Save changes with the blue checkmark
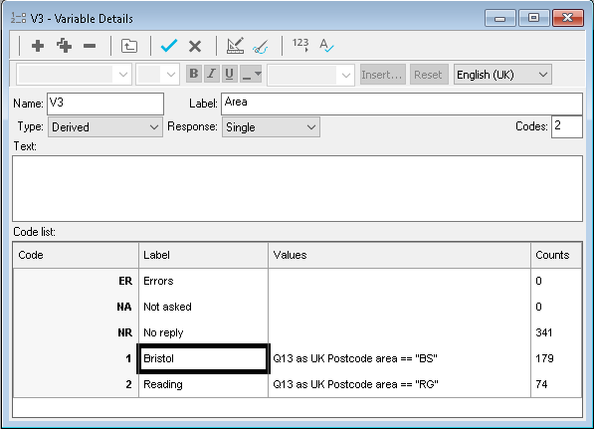This screenshot has width=594, height=429. point(169,46)
